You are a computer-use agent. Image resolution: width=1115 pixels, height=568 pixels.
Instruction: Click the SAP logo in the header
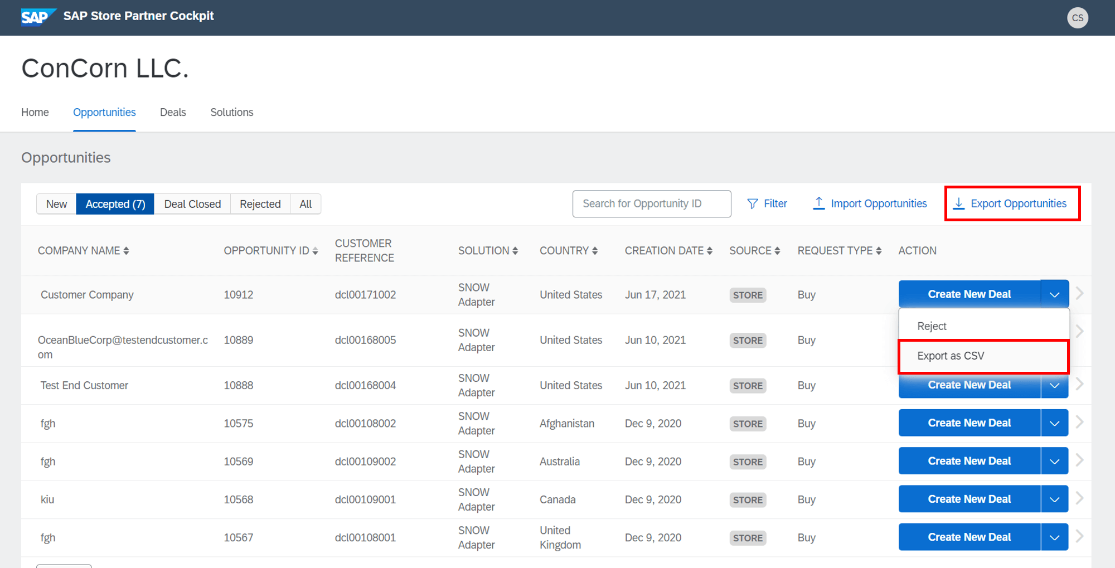coord(38,17)
